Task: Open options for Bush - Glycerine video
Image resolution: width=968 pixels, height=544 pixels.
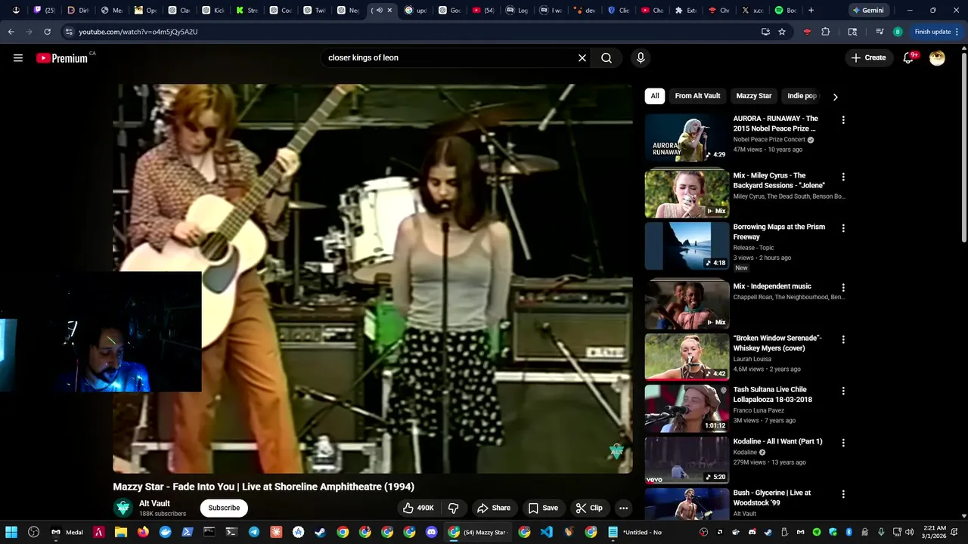Action: click(843, 494)
